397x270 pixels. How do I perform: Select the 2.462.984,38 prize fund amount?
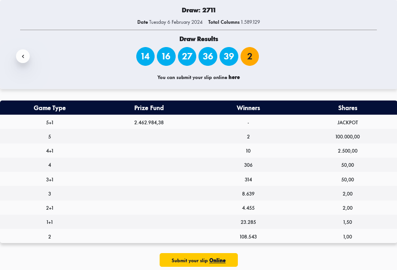tap(149, 122)
